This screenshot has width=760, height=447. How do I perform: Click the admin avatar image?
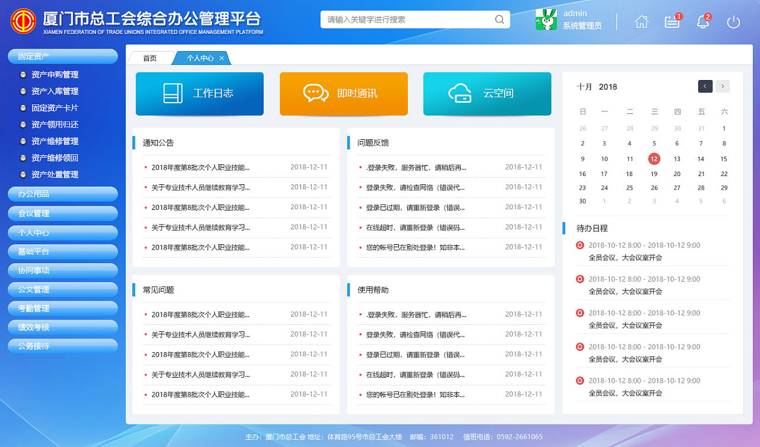click(x=546, y=20)
